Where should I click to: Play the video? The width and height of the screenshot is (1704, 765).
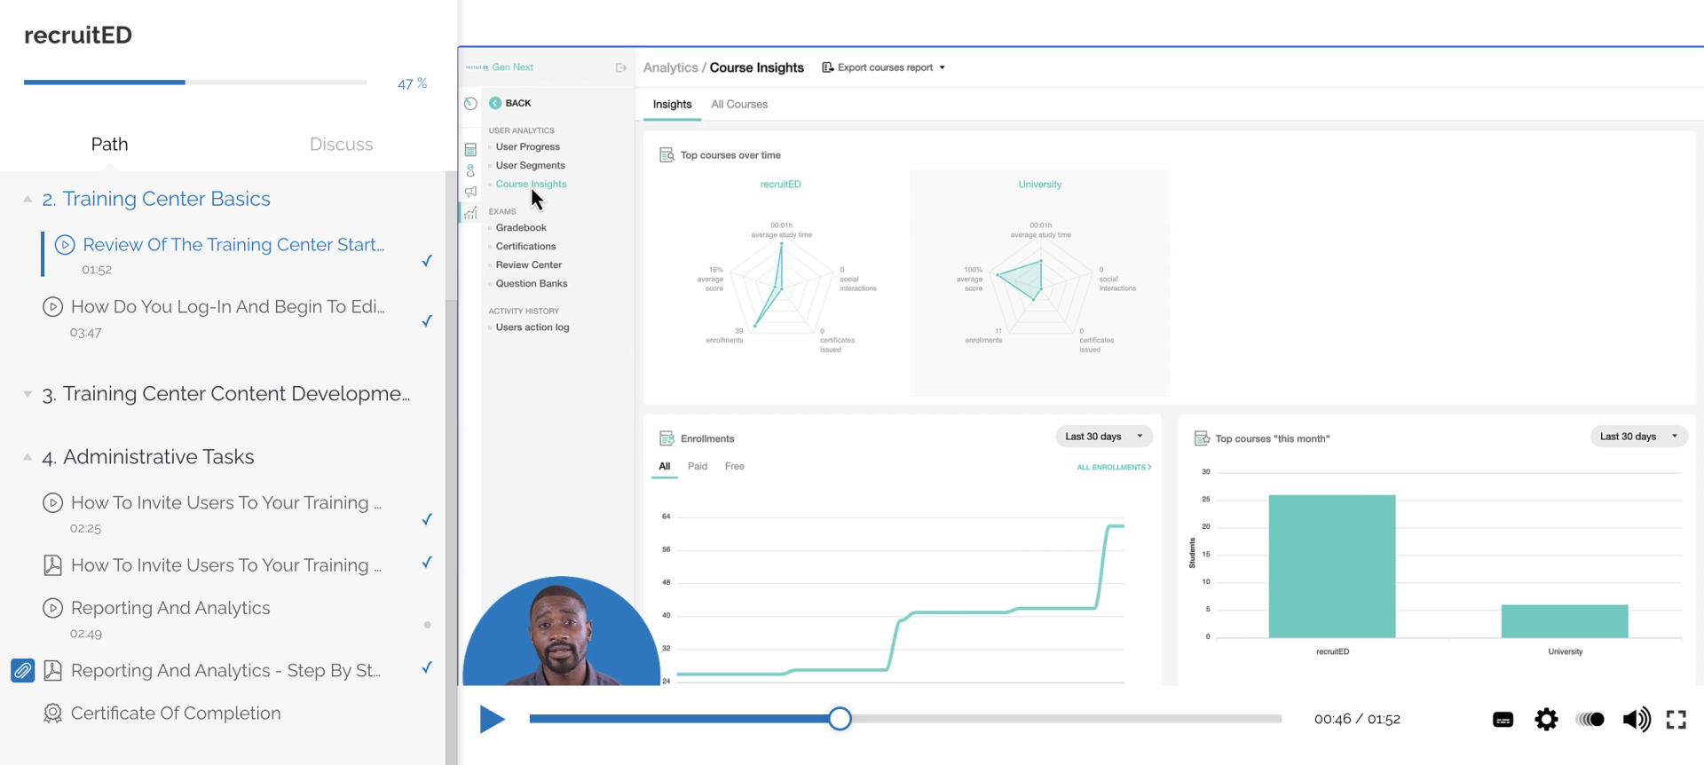(x=492, y=719)
